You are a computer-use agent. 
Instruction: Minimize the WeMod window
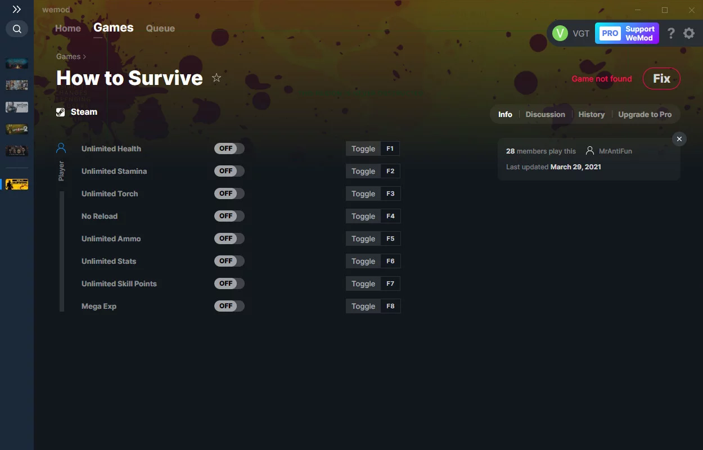pyautogui.click(x=638, y=10)
